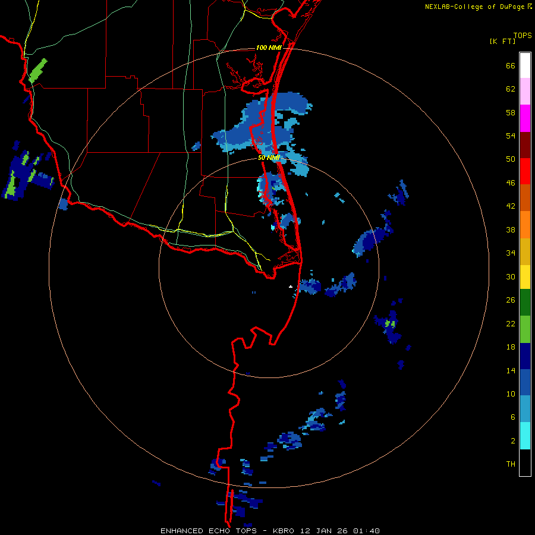Click the TH legend label
This screenshot has width=535, height=535.
coord(511,464)
